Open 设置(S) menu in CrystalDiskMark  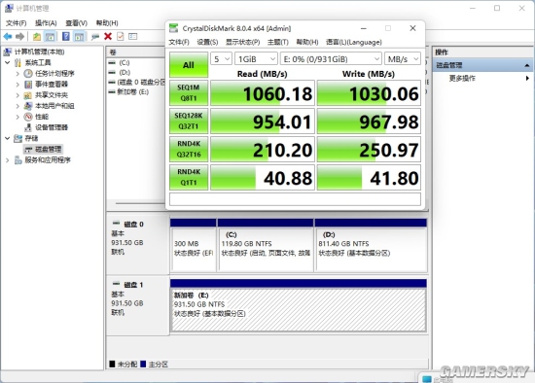coord(207,42)
